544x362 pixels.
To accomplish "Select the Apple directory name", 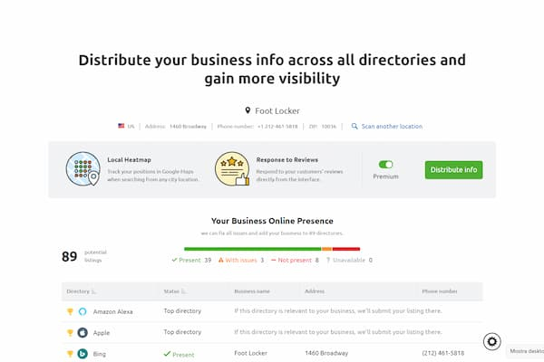I will pyautogui.click(x=102, y=333).
